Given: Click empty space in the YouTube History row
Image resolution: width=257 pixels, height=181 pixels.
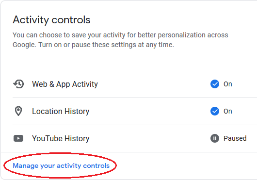Looking at the screenshot, I should tap(150, 138).
